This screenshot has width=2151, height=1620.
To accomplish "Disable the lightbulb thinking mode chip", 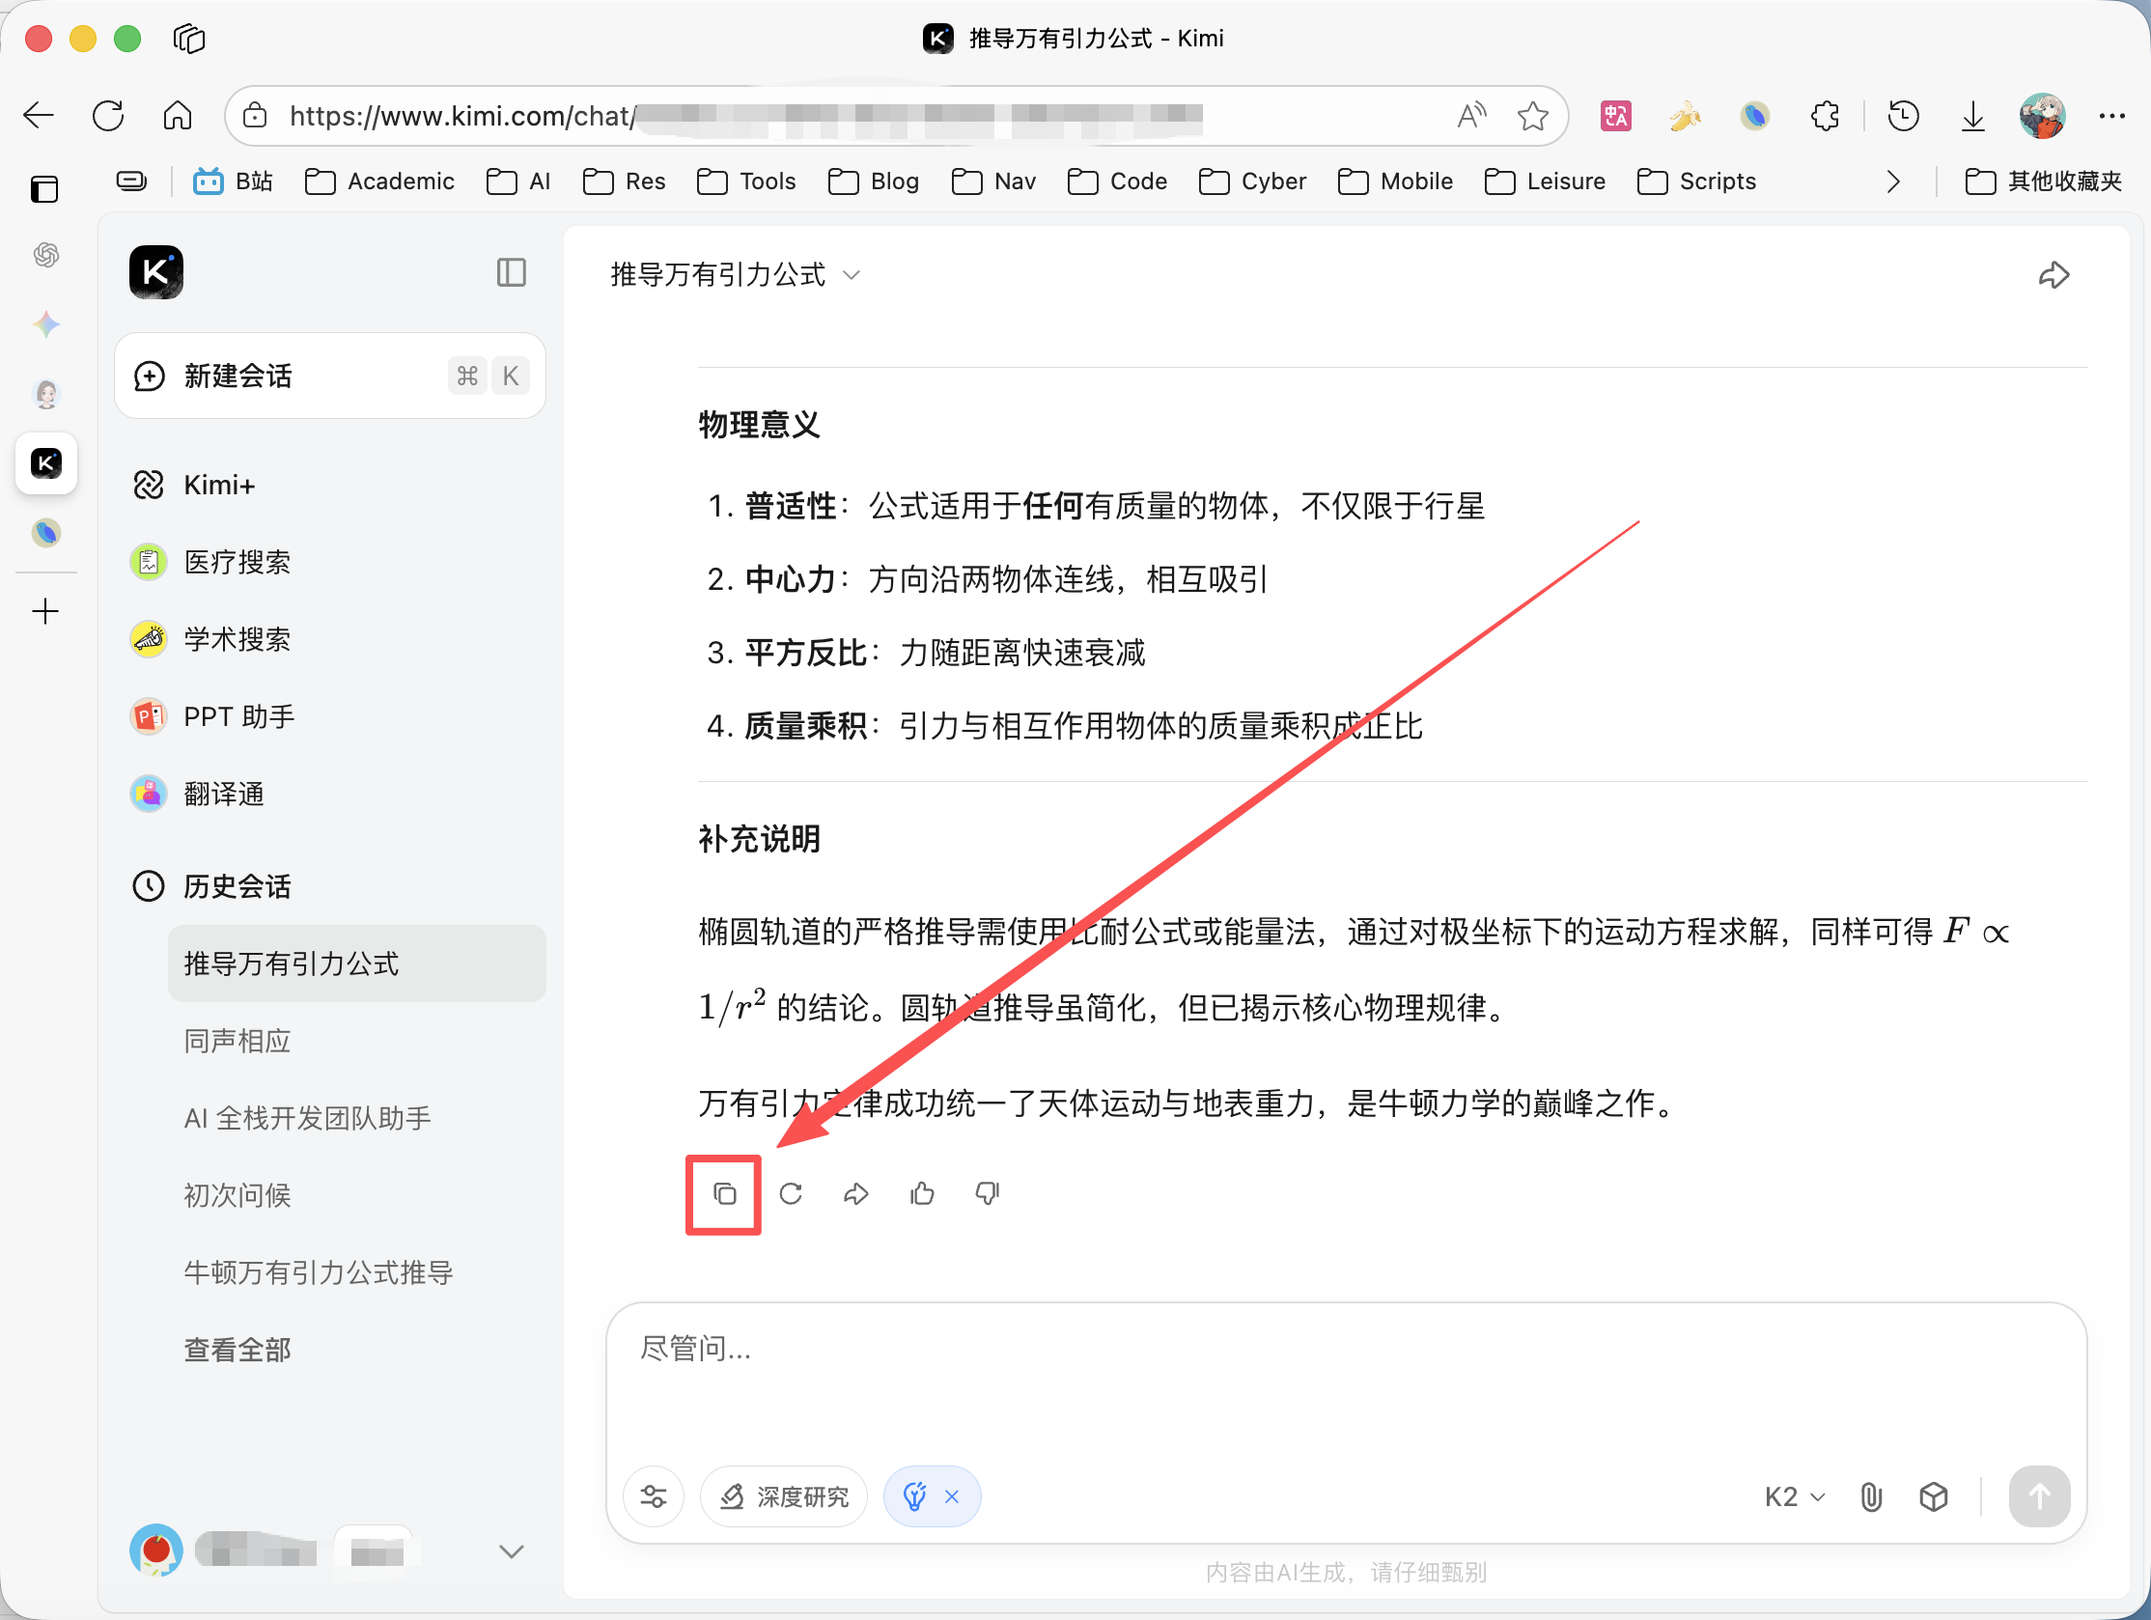I will coord(952,1496).
